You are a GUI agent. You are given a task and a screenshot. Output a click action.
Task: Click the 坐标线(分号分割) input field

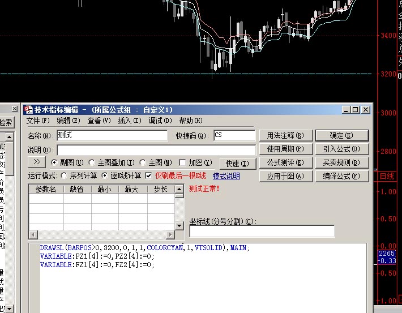pyautogui.click(x=262, y=231)
